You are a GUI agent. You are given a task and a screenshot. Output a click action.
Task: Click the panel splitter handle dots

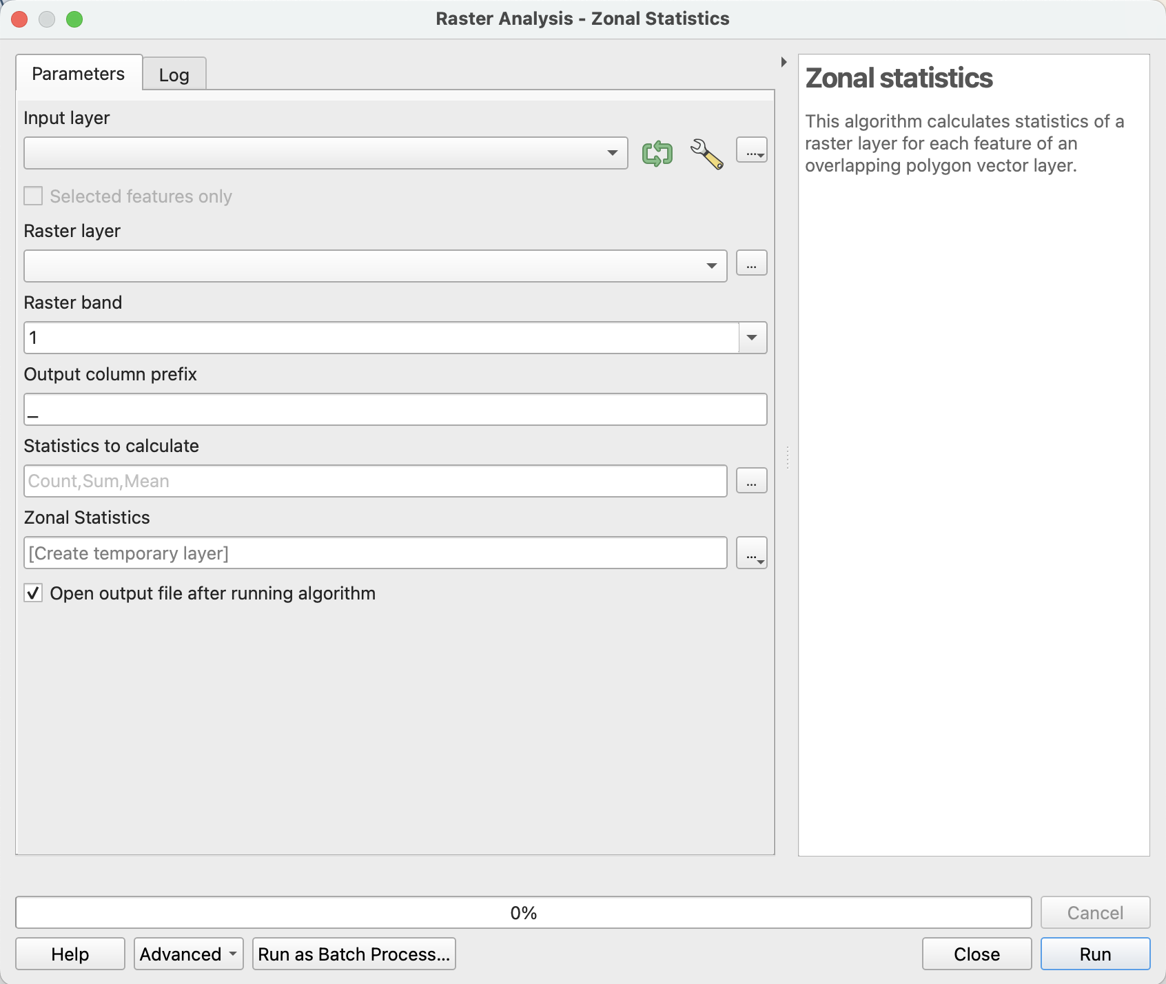point(787,458)
